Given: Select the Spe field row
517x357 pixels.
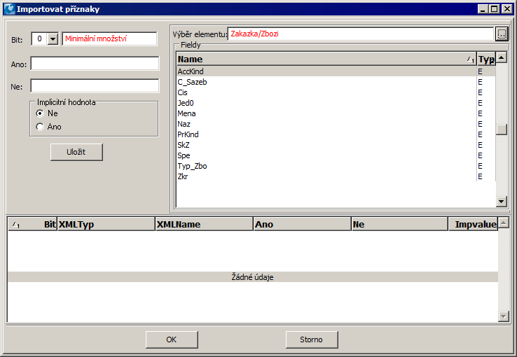Looking at the screenshot, I should 336,156.
